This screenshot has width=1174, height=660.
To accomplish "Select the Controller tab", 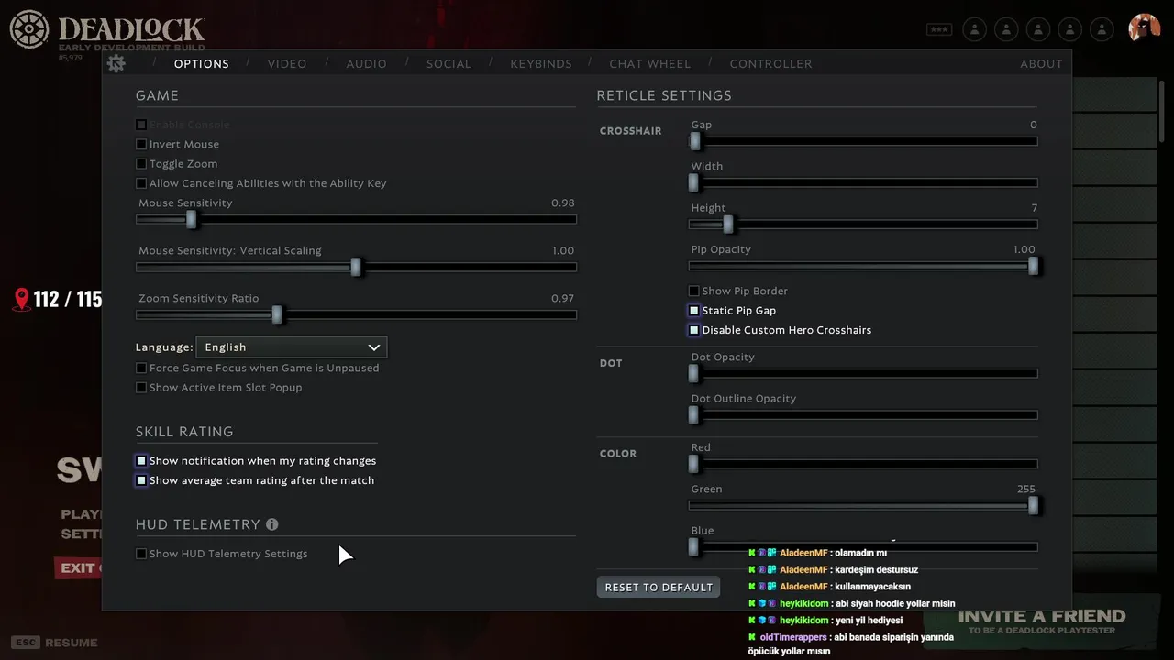I will 770,64.
